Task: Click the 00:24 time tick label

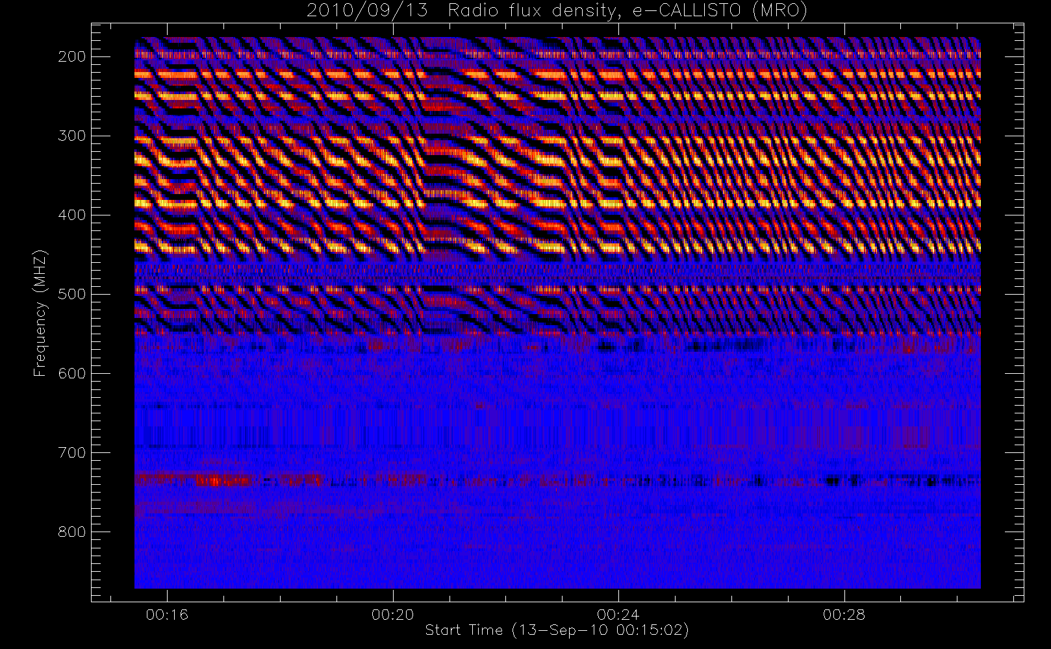Action: click(x=618, y=615)
